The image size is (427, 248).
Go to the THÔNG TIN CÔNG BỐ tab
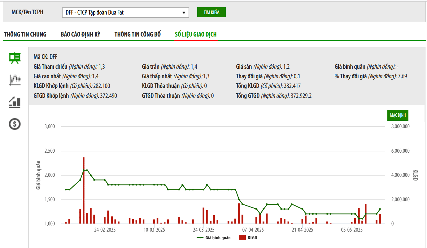pyautogui.click(x=137, y=34)
